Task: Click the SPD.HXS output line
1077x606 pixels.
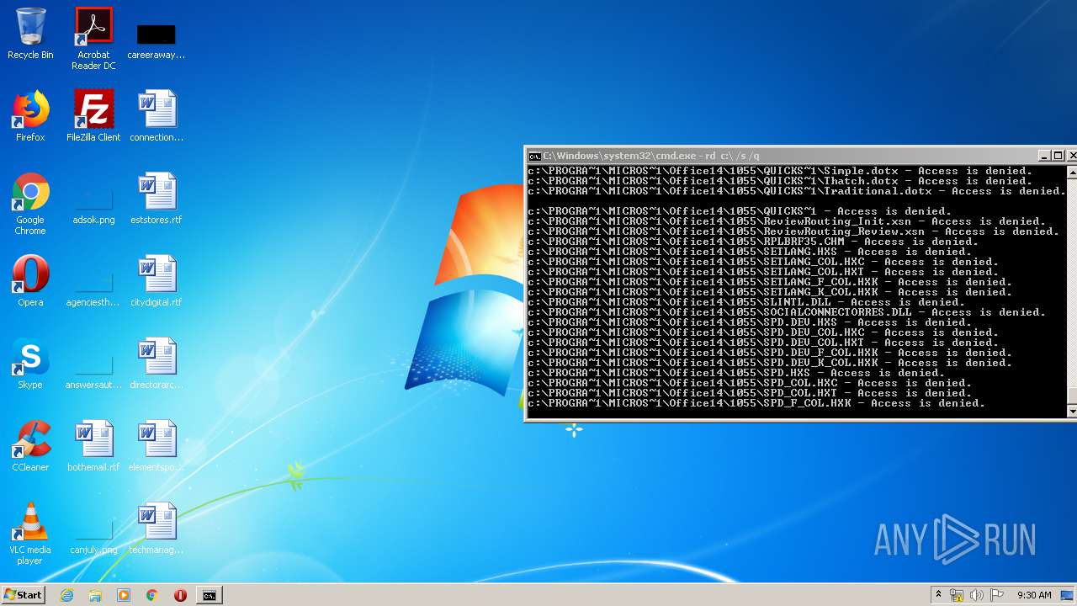Action: (736, 373)
